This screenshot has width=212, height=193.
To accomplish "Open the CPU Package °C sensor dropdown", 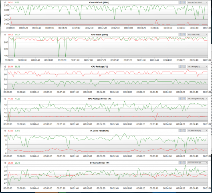I will (x=198, y=66).
